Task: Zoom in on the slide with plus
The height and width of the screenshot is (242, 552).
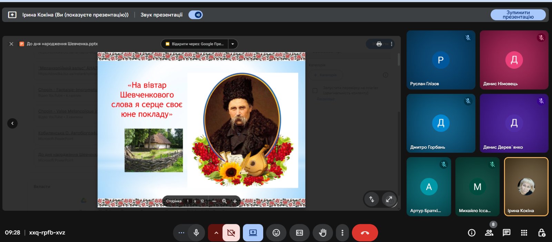Action: click(235, 201)
